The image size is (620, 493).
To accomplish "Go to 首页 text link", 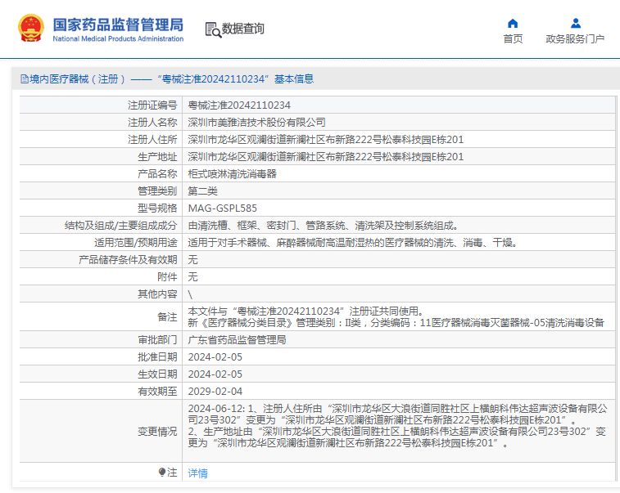I will pos(513,38).
